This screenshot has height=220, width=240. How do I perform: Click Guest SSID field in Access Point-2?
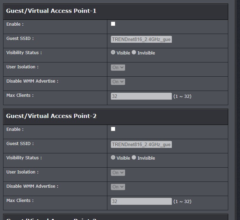pos(141,144)
